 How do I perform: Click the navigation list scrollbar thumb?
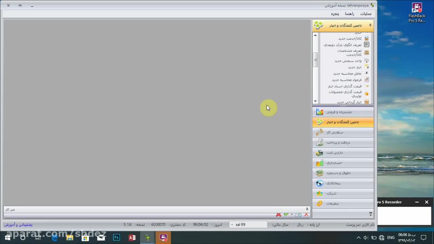click(x=315, y=60)
